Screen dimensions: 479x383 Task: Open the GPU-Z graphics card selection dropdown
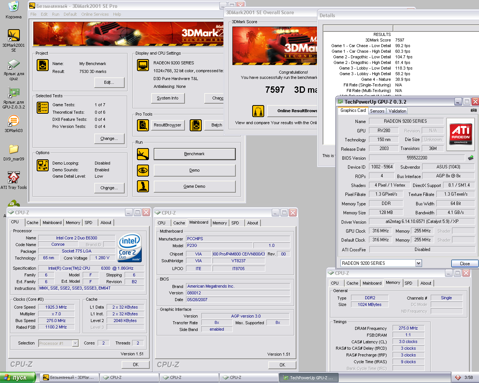click(418, 263)
